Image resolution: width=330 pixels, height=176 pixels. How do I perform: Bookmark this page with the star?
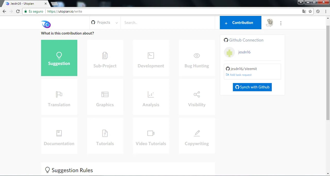tap(310, 11)
